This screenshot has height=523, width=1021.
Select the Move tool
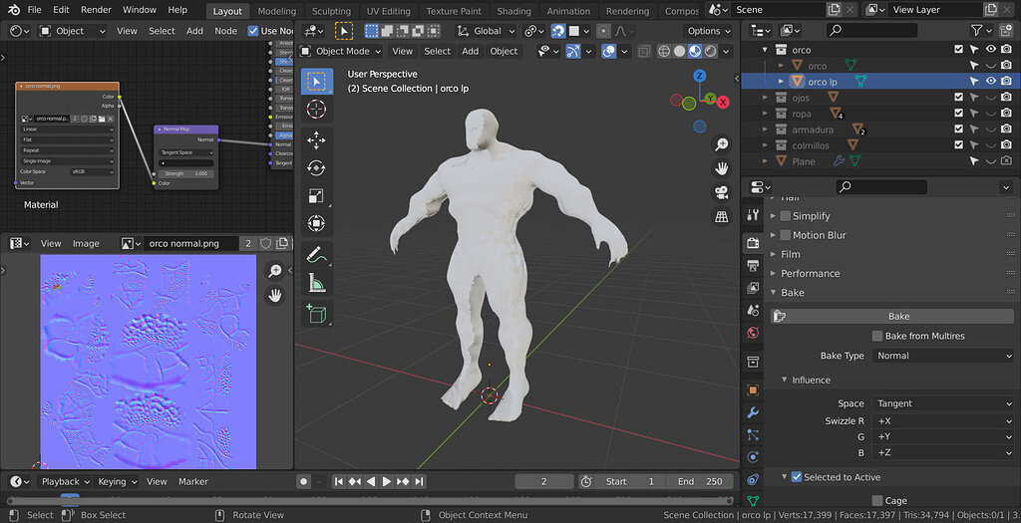317,139
